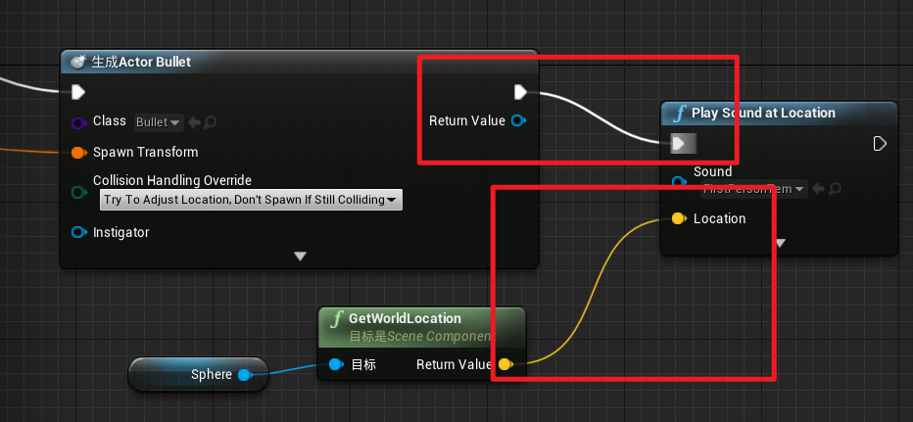Image resolution: width=913 pixels, height=422 pixels.
Task: Click the Play Sound at Location input exec pin
Action: 679,143
